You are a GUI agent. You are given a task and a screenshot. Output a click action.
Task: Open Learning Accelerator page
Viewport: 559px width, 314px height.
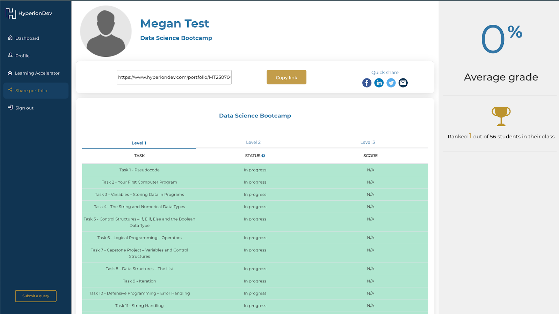point(37,73)
